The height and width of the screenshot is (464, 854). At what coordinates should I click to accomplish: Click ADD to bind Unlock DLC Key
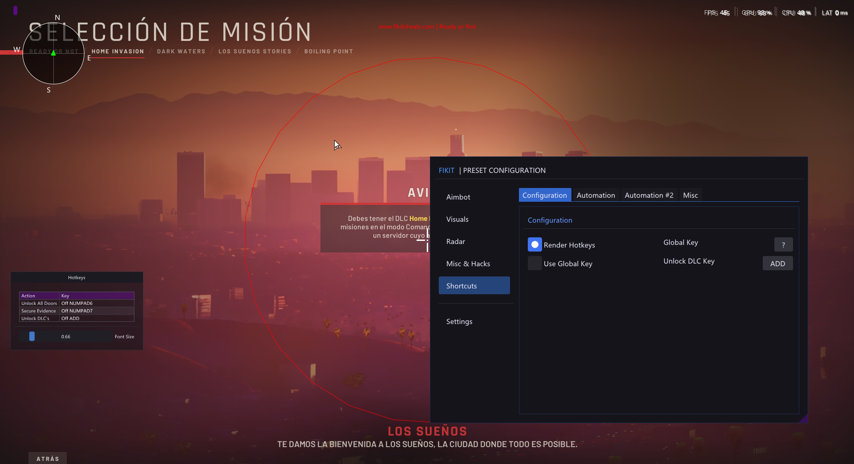click(777, 263)
